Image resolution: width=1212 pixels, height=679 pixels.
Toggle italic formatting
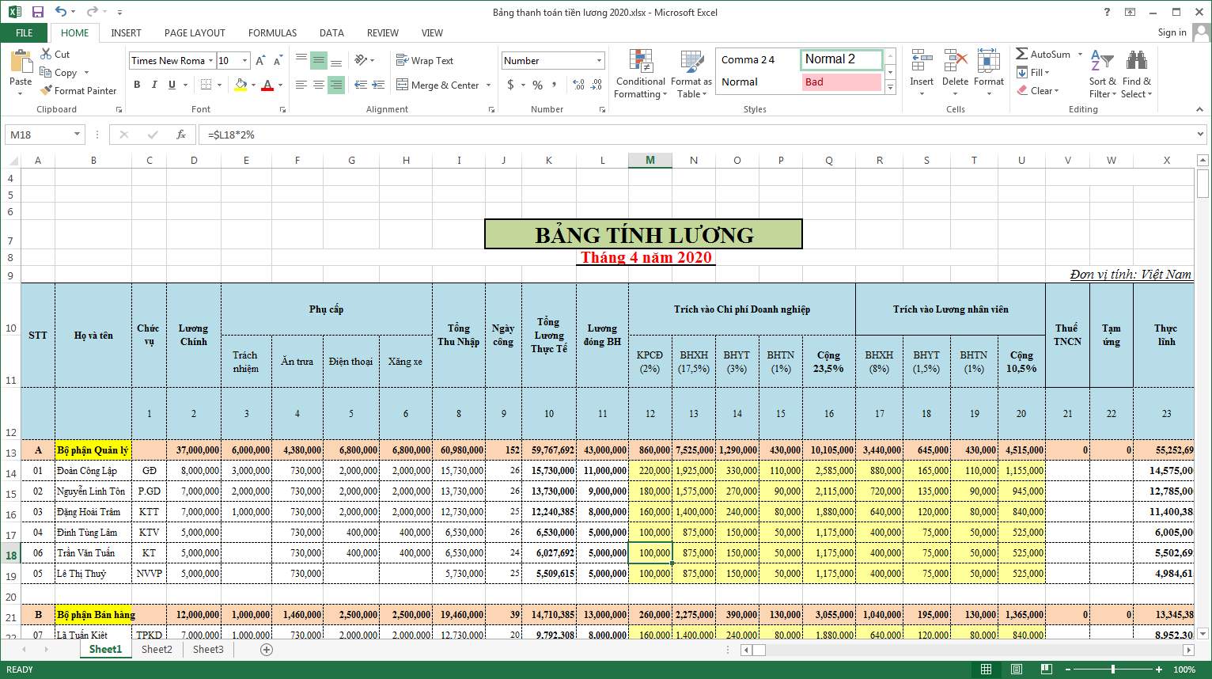[153, 84]
